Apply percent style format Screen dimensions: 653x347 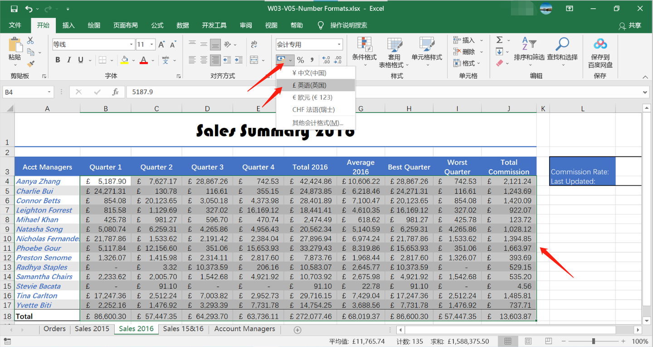tap(300, 60)
